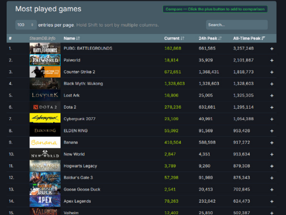Add Counter-Strike 2 to comparison with plus
Screen dimensions: 286x215
[272, 72]
